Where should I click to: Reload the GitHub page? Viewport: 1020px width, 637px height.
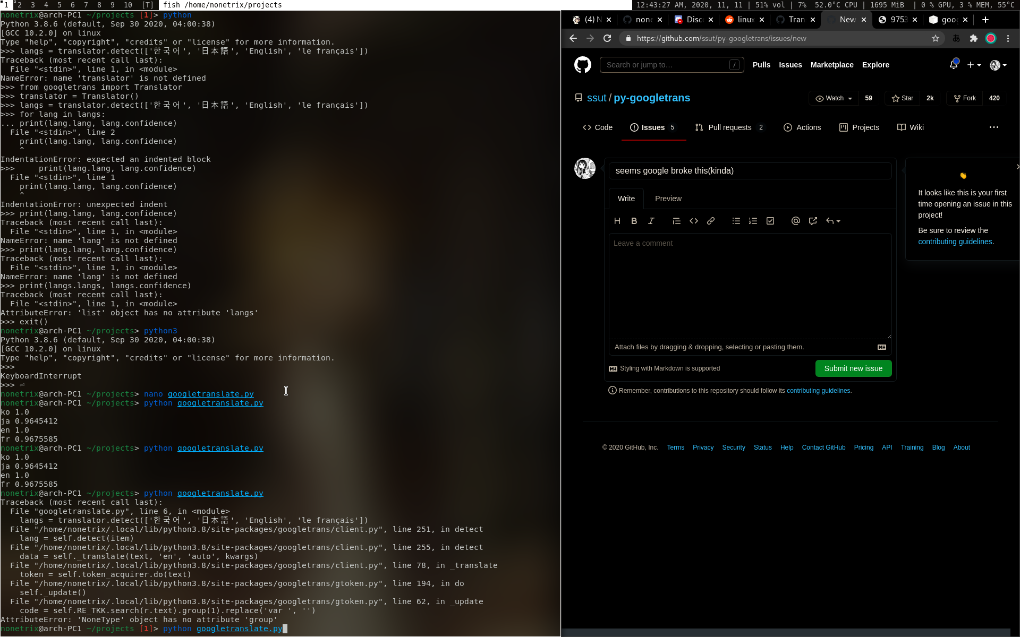(x=607, y=39)
